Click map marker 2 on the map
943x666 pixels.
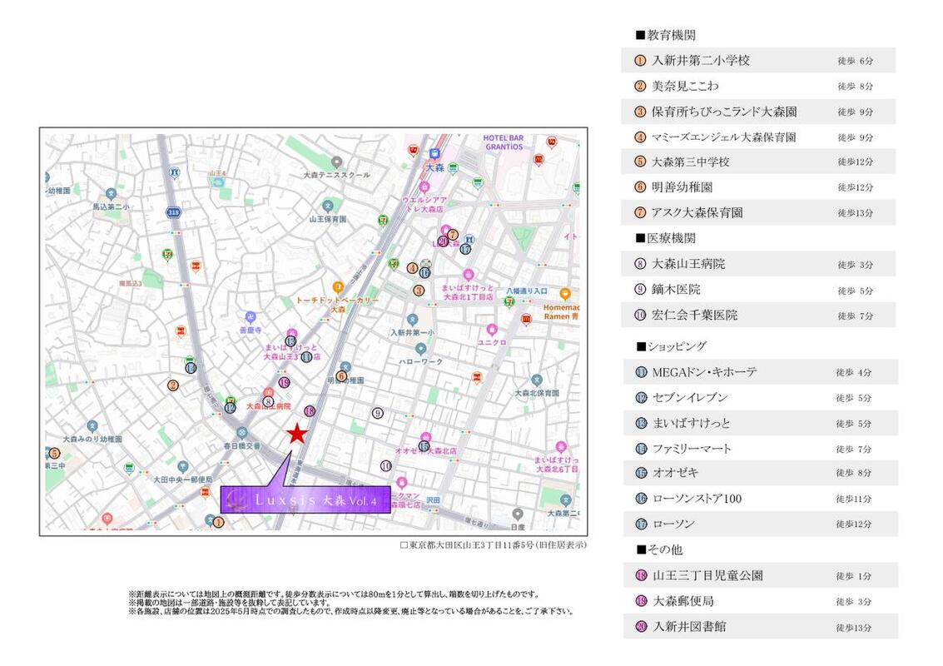(173, 385)
